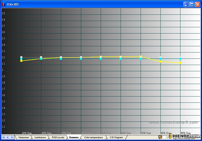Click the yellow gamma point at 80% Gray
202x141 pixels.
[160, 61]
